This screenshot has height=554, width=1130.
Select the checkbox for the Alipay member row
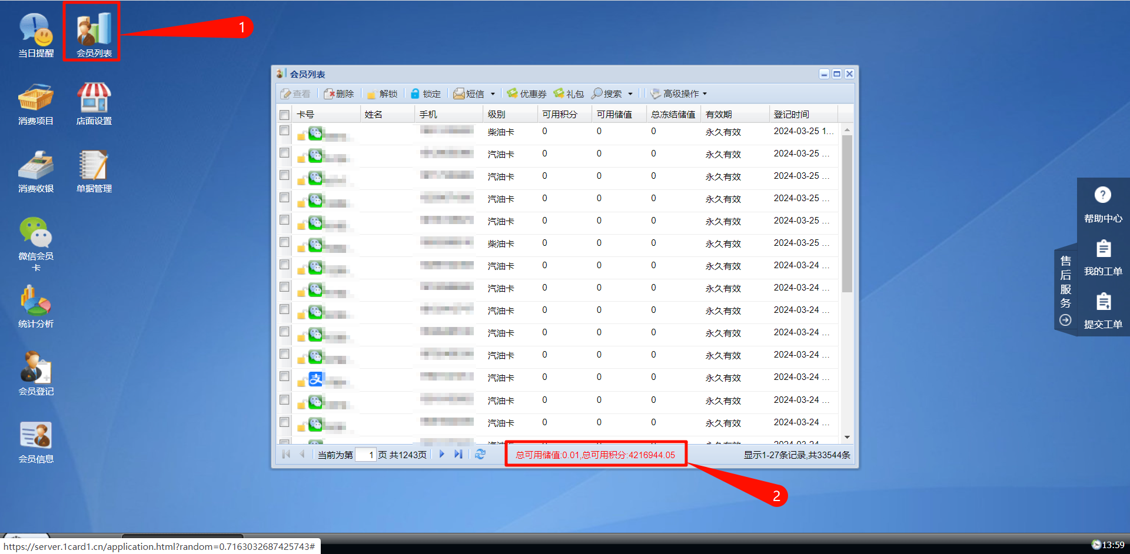(285, 376)
